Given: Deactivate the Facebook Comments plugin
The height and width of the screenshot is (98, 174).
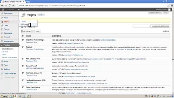Looking at the screenshot, I should (30, 82).
